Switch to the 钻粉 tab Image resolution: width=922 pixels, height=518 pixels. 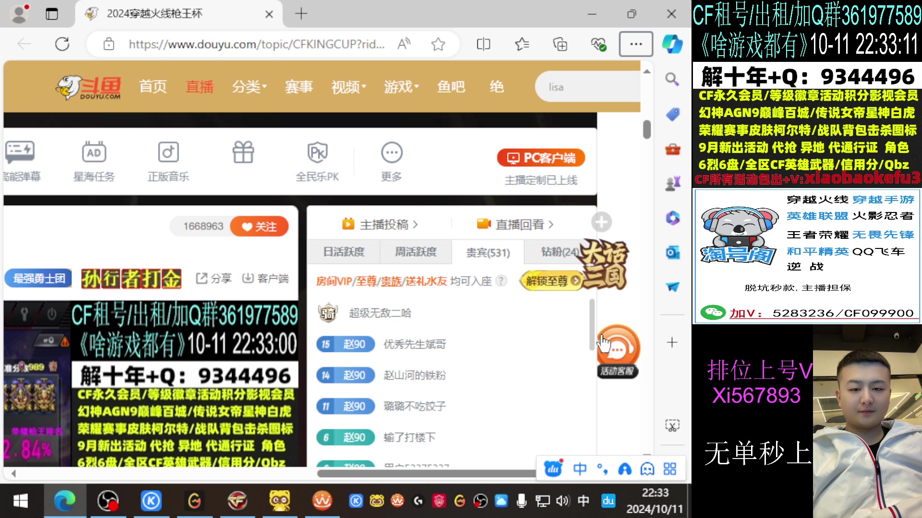click(560, 252)
